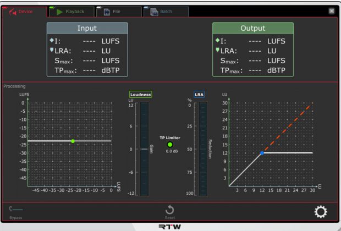Click the LRA Reduction meter bar
Image resolution: width=341 pixels, height=231 pixels.
pyautogui.click(x=203, y=149)
